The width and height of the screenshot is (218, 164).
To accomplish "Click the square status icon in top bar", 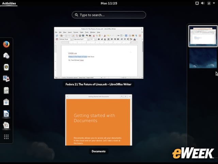I will tap(197, 3).
